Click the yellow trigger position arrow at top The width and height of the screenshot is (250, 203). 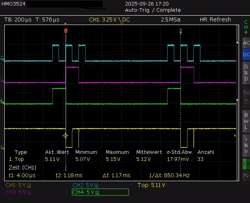tap(66, 24)
